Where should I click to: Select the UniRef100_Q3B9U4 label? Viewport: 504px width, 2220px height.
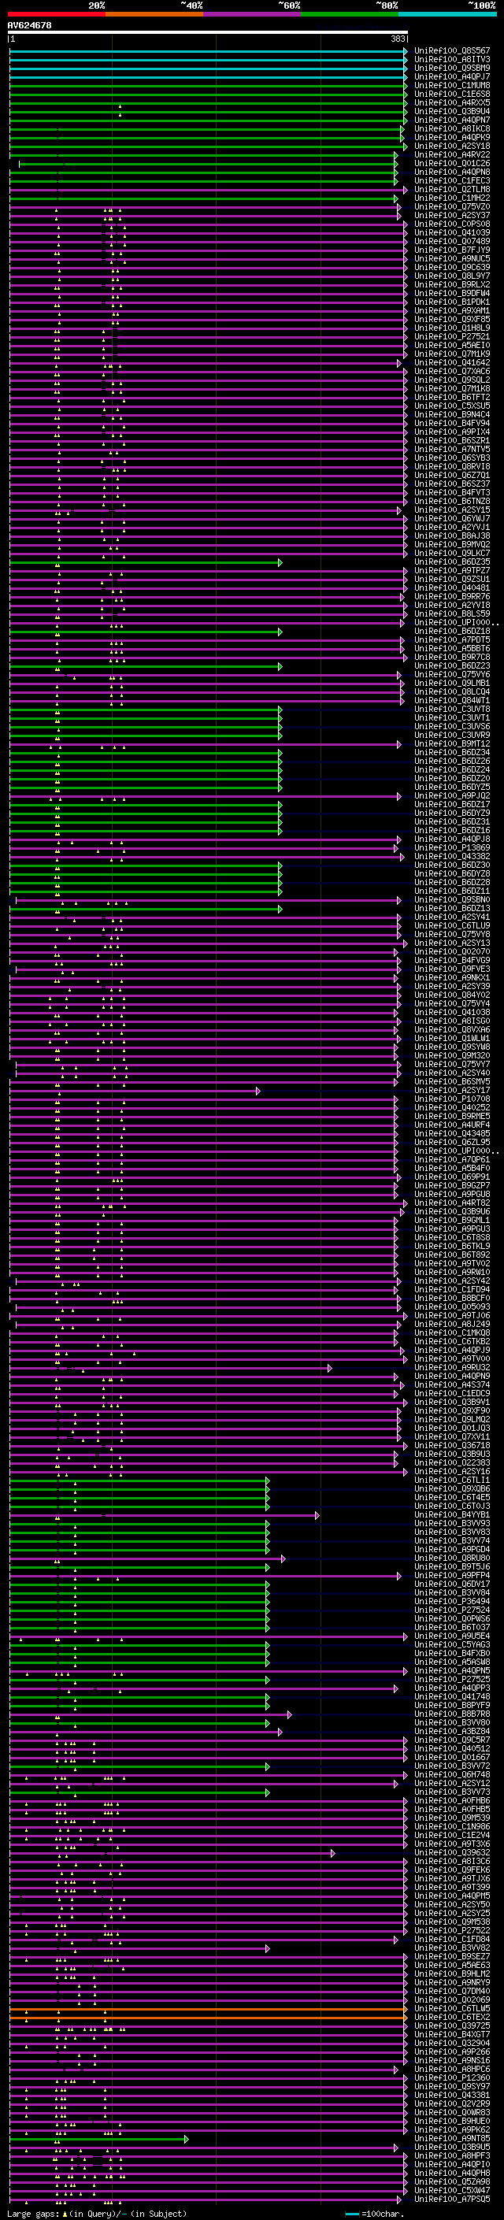click(x=452, y=111)
